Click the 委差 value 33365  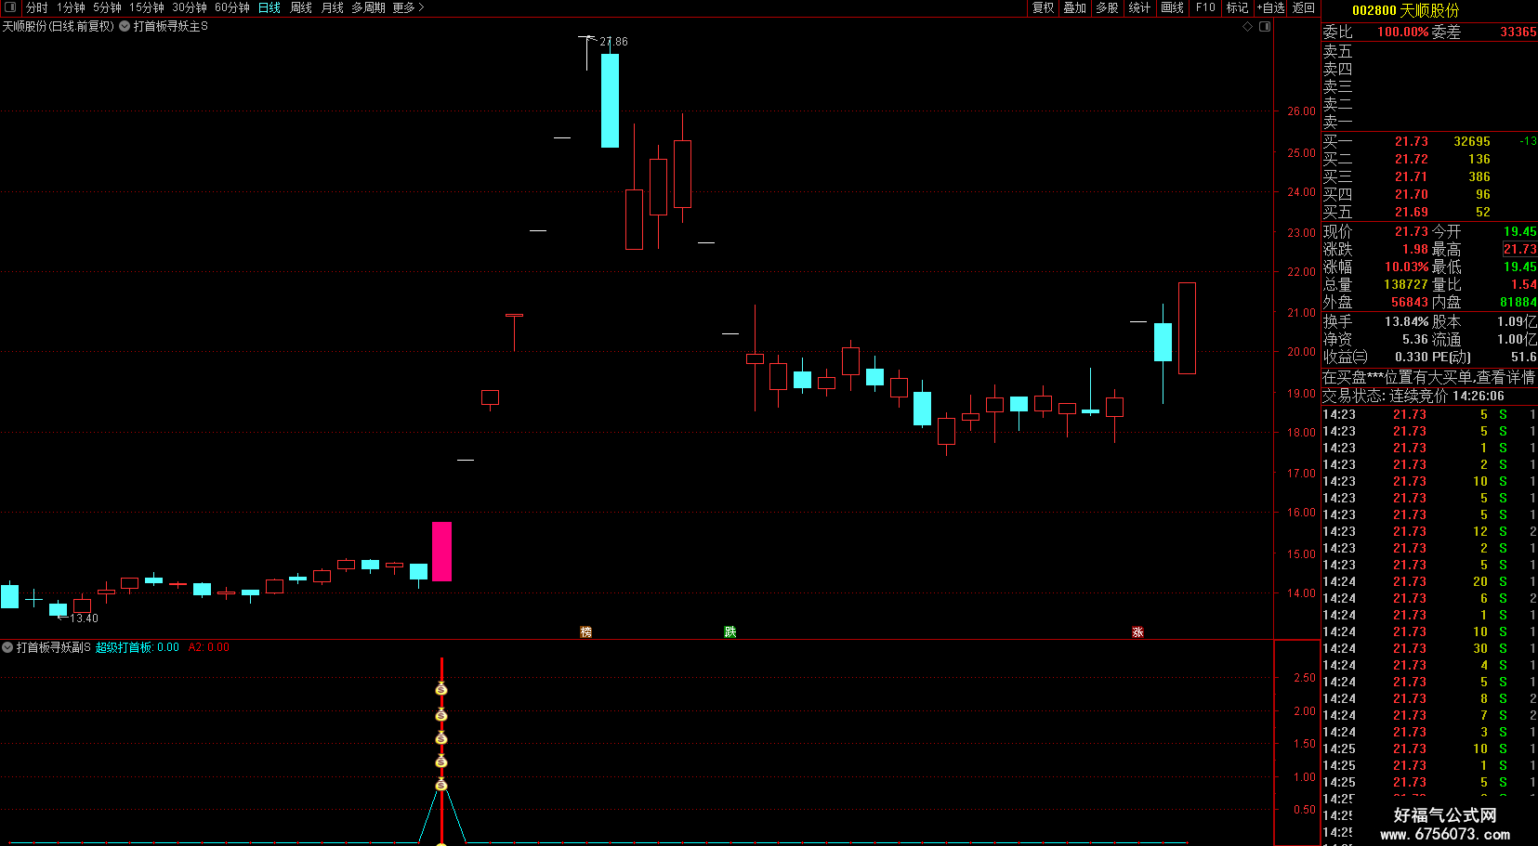[1518, 32]
